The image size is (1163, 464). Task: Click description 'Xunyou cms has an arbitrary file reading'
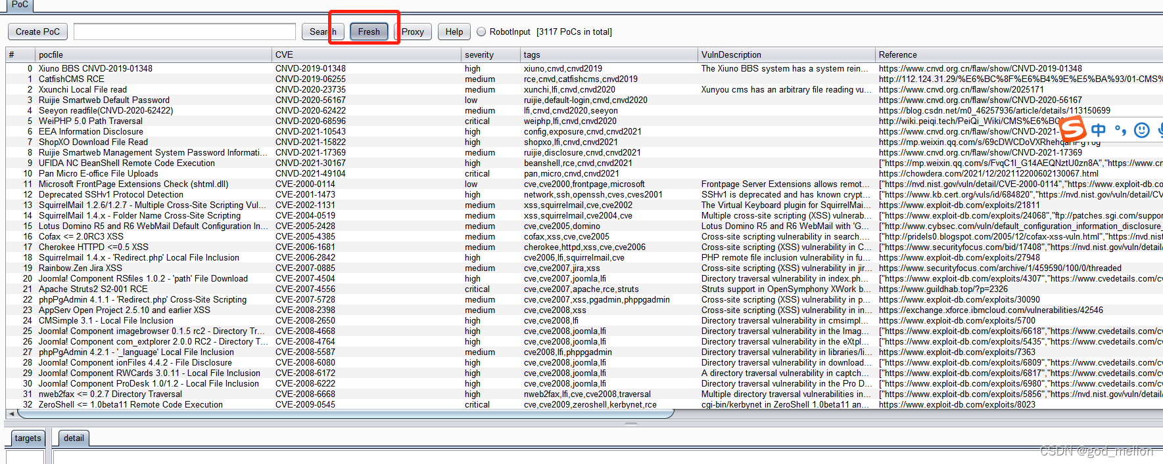pyautogui.click(x=786, y=89)
